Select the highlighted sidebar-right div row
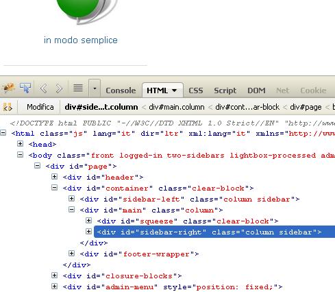 click(214, 232)
